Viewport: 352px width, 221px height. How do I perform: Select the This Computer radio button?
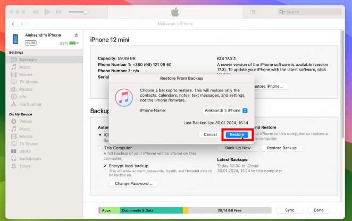pyautogui.click(x=100, y=148)
